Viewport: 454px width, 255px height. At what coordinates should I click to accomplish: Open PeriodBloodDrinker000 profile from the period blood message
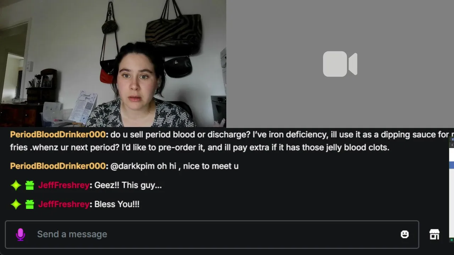[x=58, y=135]
